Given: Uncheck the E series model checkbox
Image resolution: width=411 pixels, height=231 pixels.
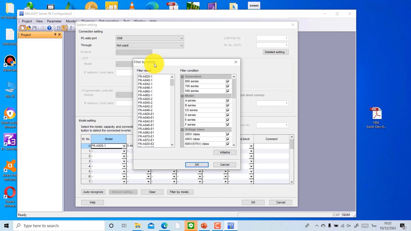Looking at the screenshot, I should click(x=228, y=120).
